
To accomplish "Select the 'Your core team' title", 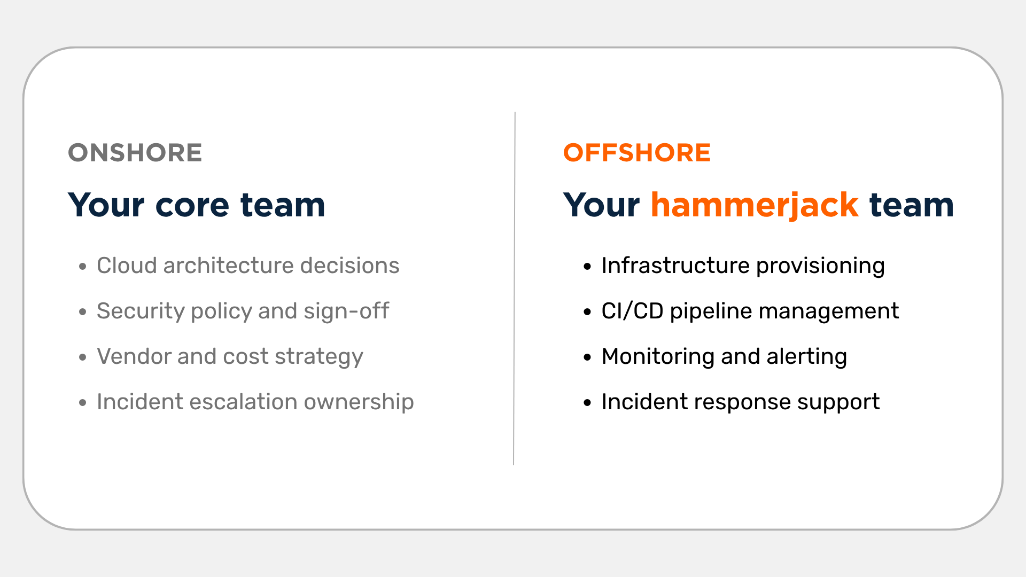I will (197, 205).
